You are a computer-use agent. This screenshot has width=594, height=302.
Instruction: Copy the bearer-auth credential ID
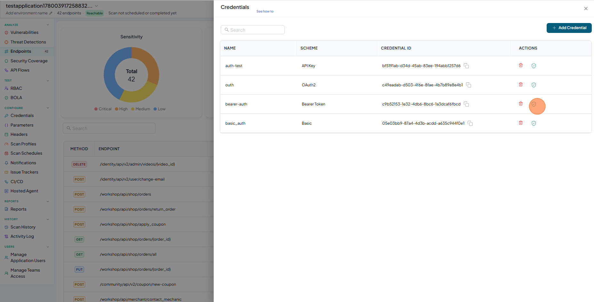point(466,104)
